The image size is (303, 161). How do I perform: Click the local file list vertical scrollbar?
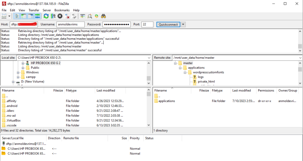[x=149, y=107]
